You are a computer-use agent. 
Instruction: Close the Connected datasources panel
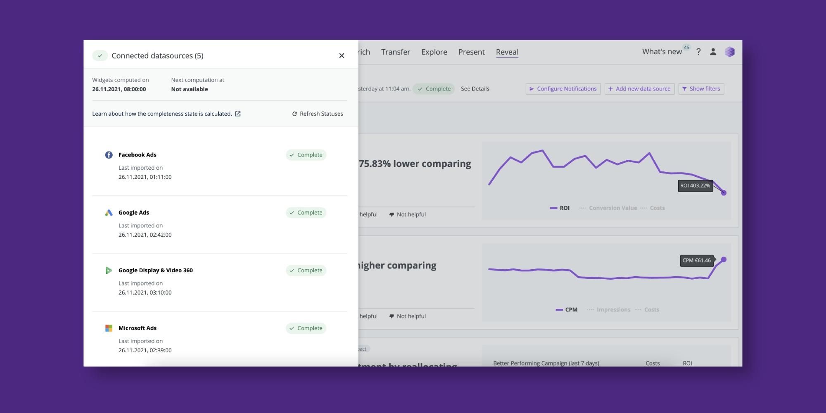tap(342, 56)
